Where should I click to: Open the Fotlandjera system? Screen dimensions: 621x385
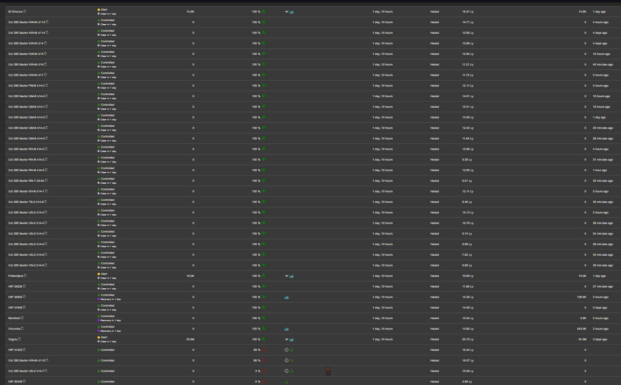click(x=16, y=276)
